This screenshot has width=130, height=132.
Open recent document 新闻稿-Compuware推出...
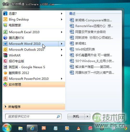[x=91, y=20]
